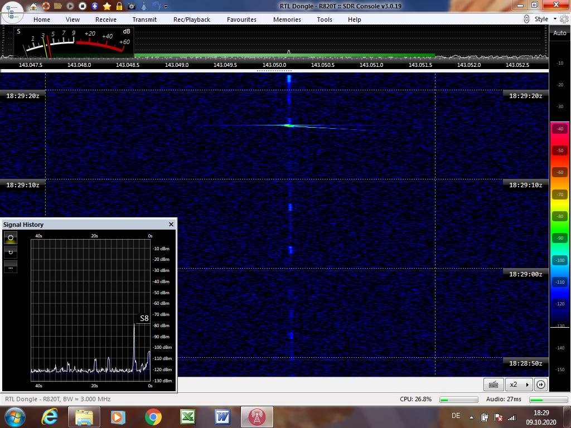Screen dimensions: 571x428
Task: Click the CPU usage progress bar
Action: [459, 400]
